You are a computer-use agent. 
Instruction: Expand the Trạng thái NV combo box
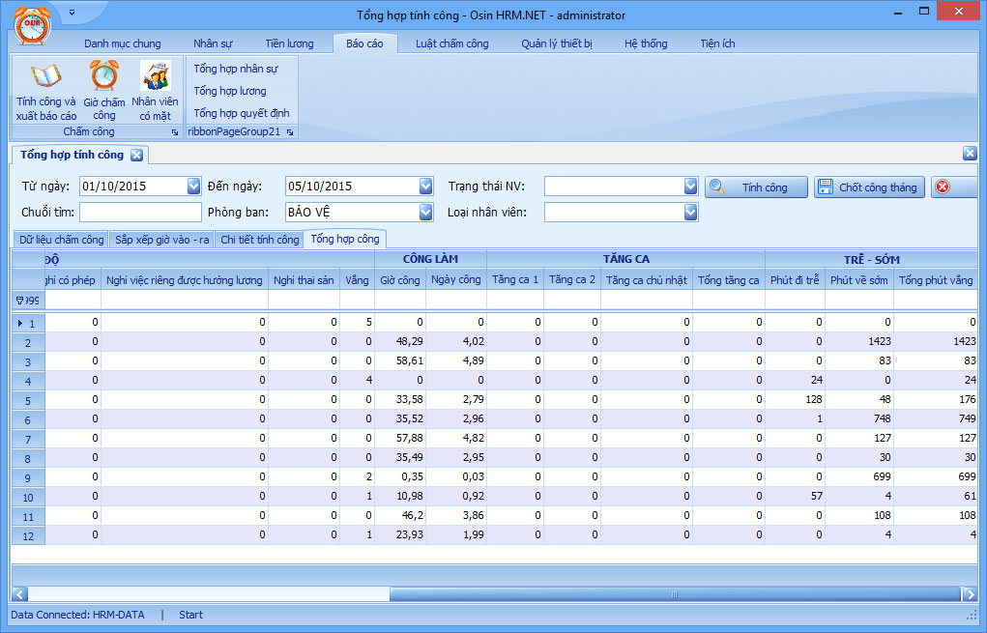[690, 187]
